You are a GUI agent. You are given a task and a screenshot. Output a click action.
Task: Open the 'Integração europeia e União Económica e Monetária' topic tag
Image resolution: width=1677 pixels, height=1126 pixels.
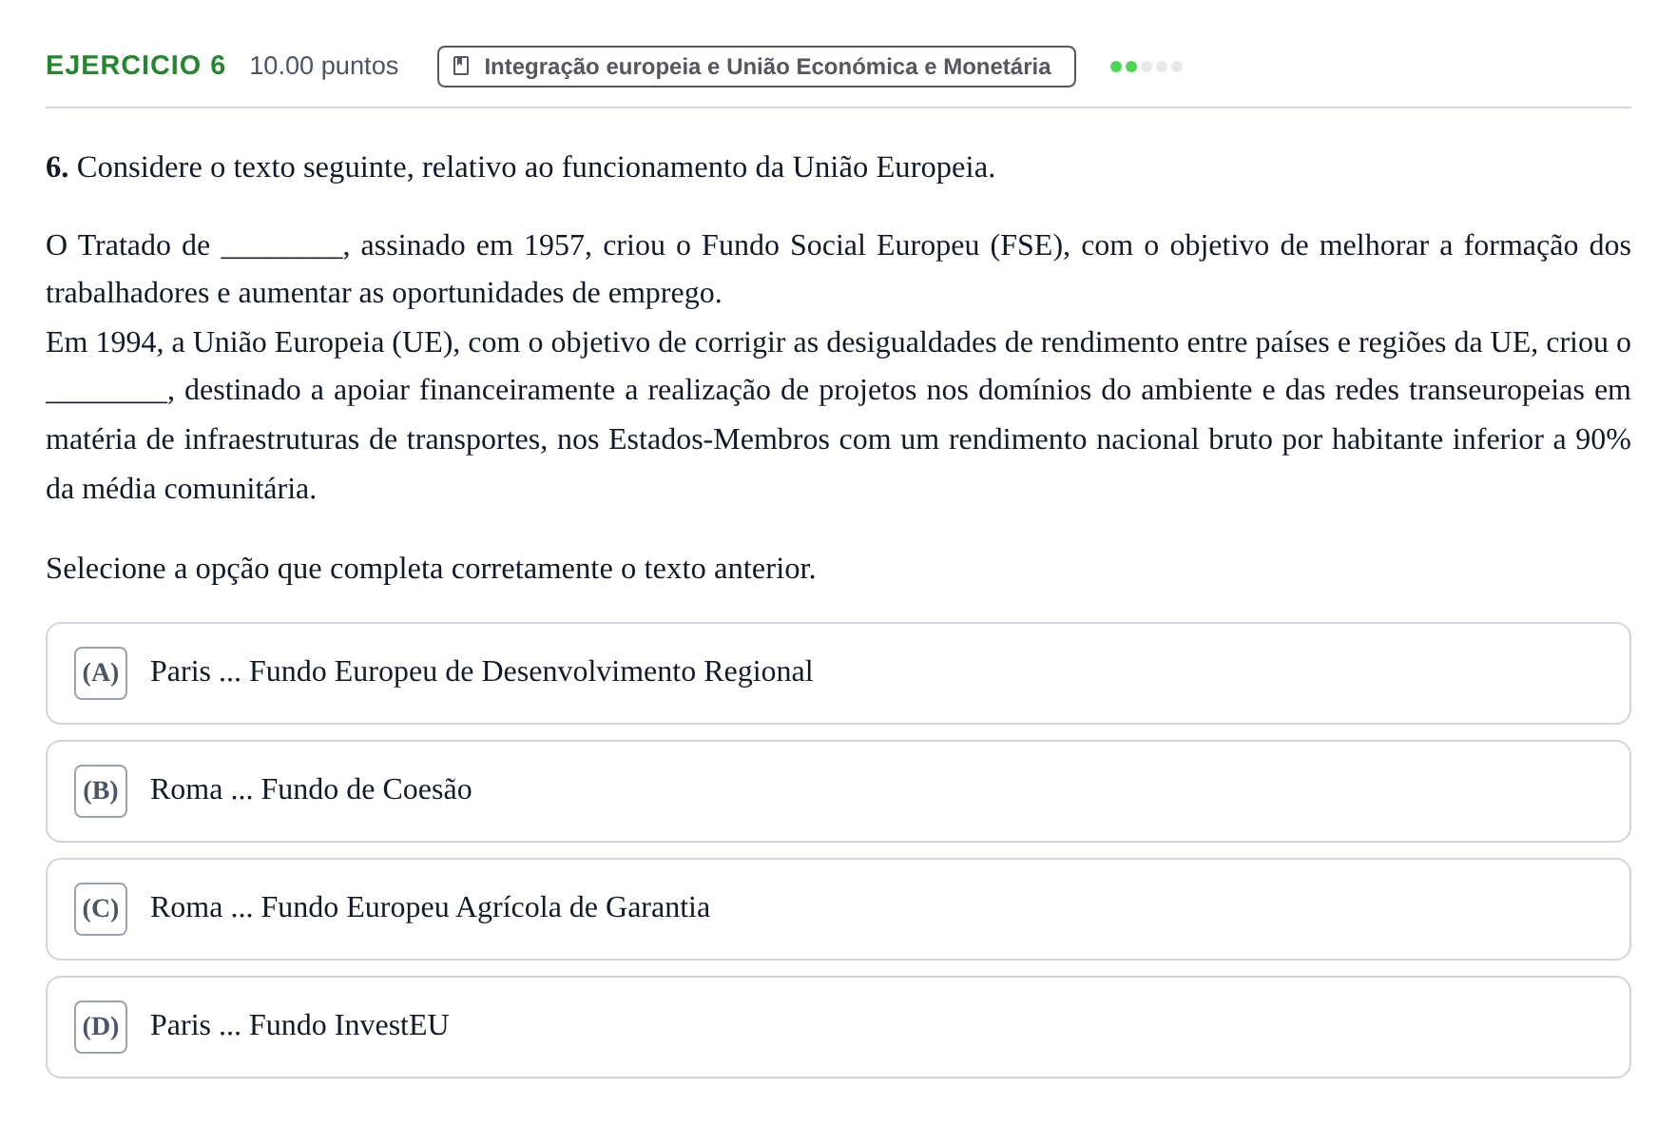[756, 67]
